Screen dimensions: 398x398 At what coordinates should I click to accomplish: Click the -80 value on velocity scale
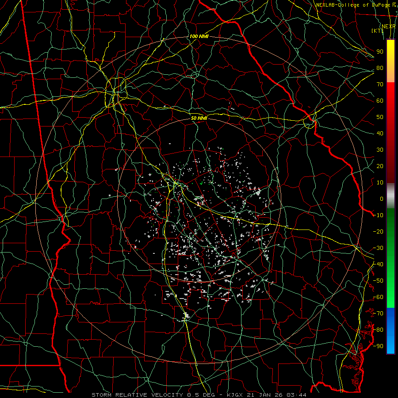coord(378,330)
